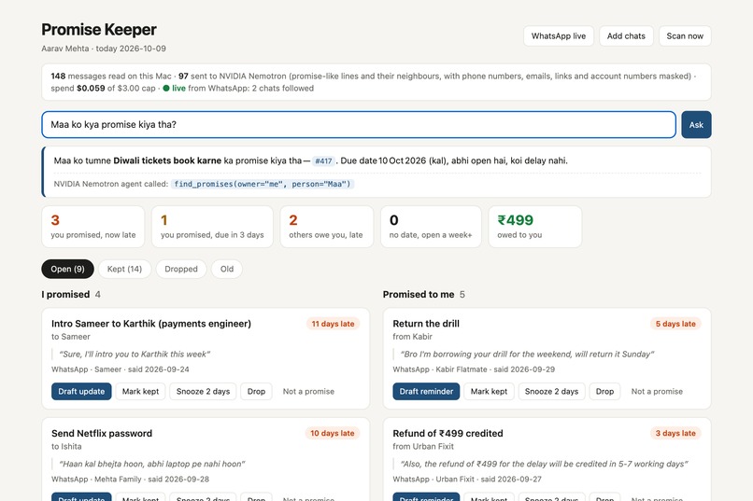753x501 pixels.
Task: Open the 'others owe you, late' card
Action: 327,227
